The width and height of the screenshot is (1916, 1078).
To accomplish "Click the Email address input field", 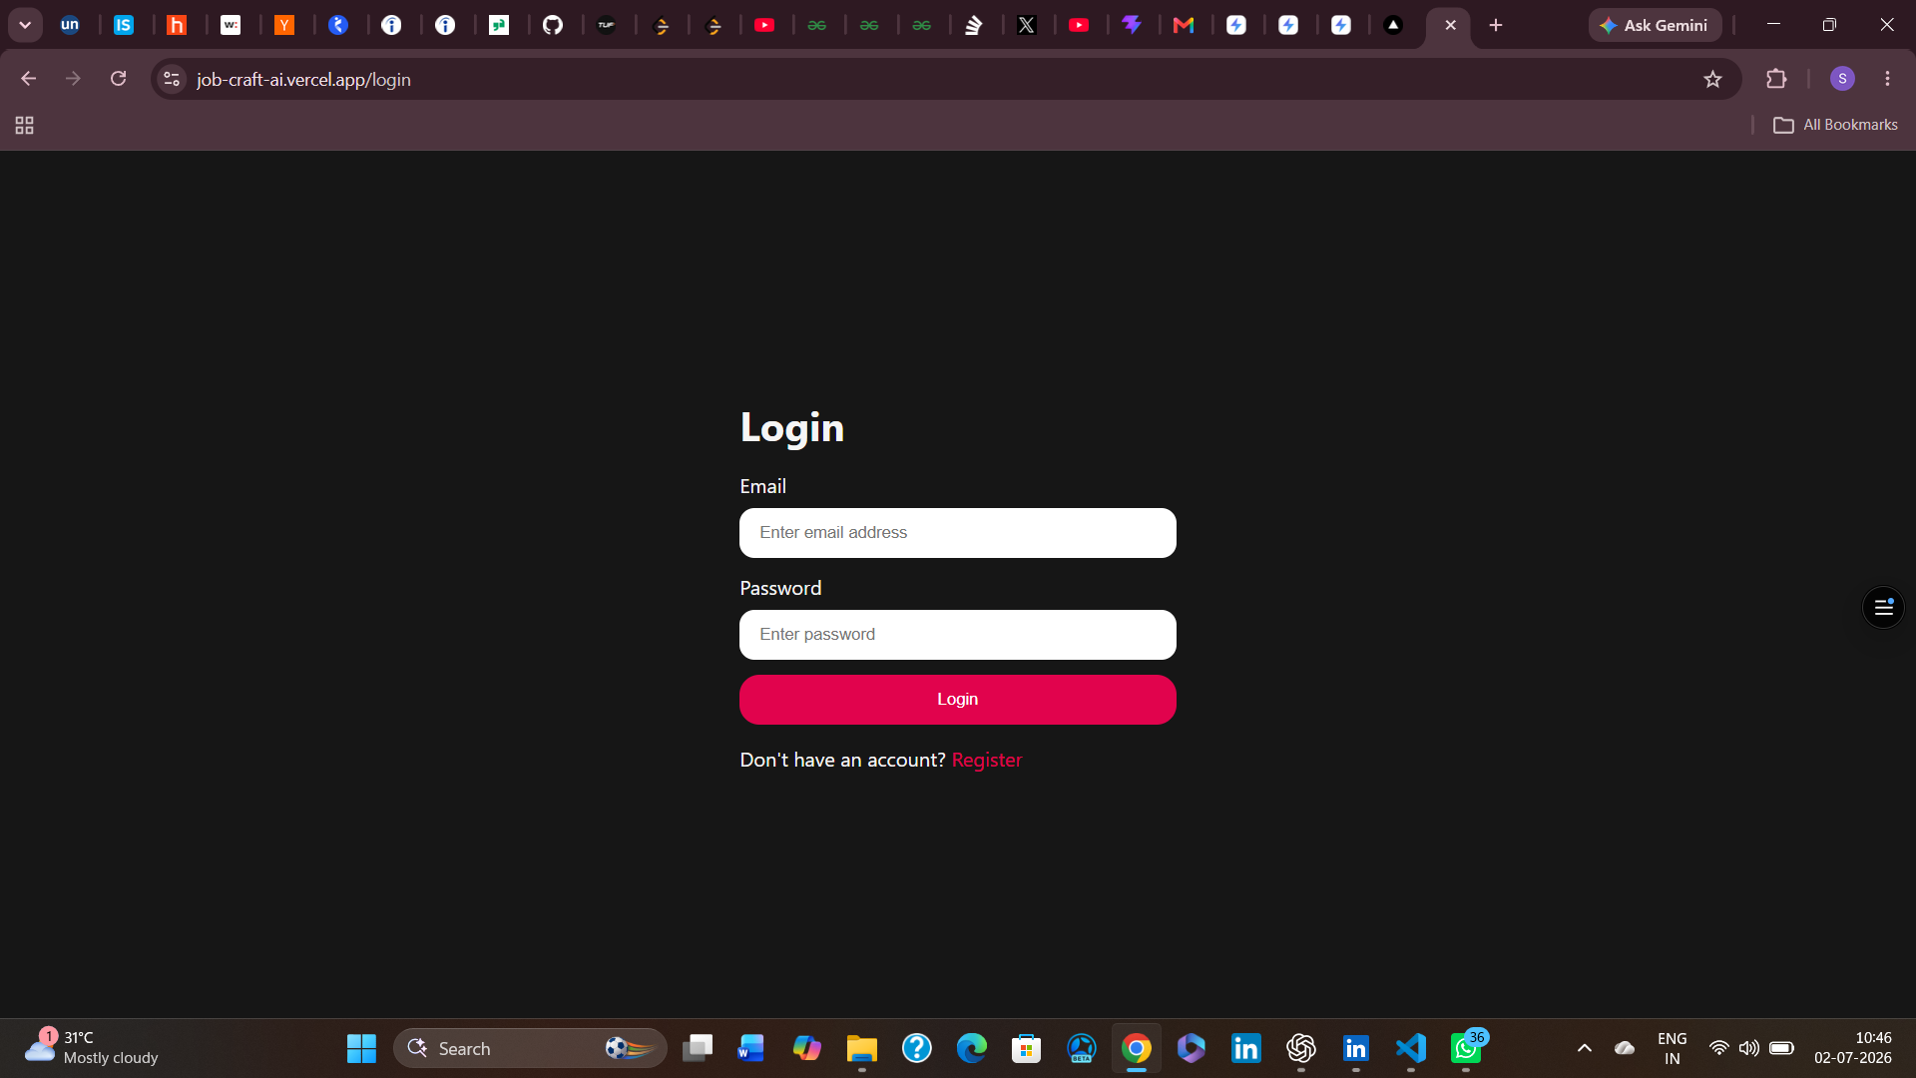I will pos(957,533).
